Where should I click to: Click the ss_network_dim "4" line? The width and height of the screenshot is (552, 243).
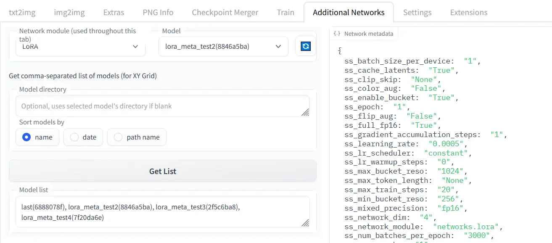tap(391, 217)
